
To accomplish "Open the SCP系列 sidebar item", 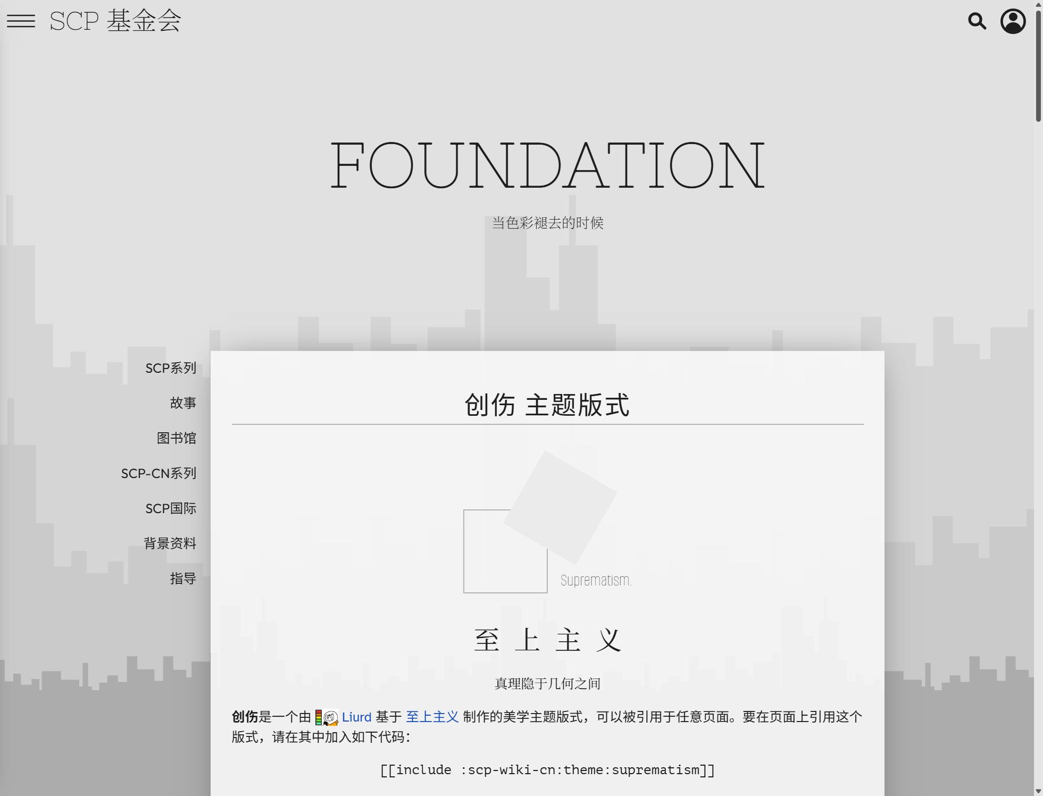I will click(171, 368).
